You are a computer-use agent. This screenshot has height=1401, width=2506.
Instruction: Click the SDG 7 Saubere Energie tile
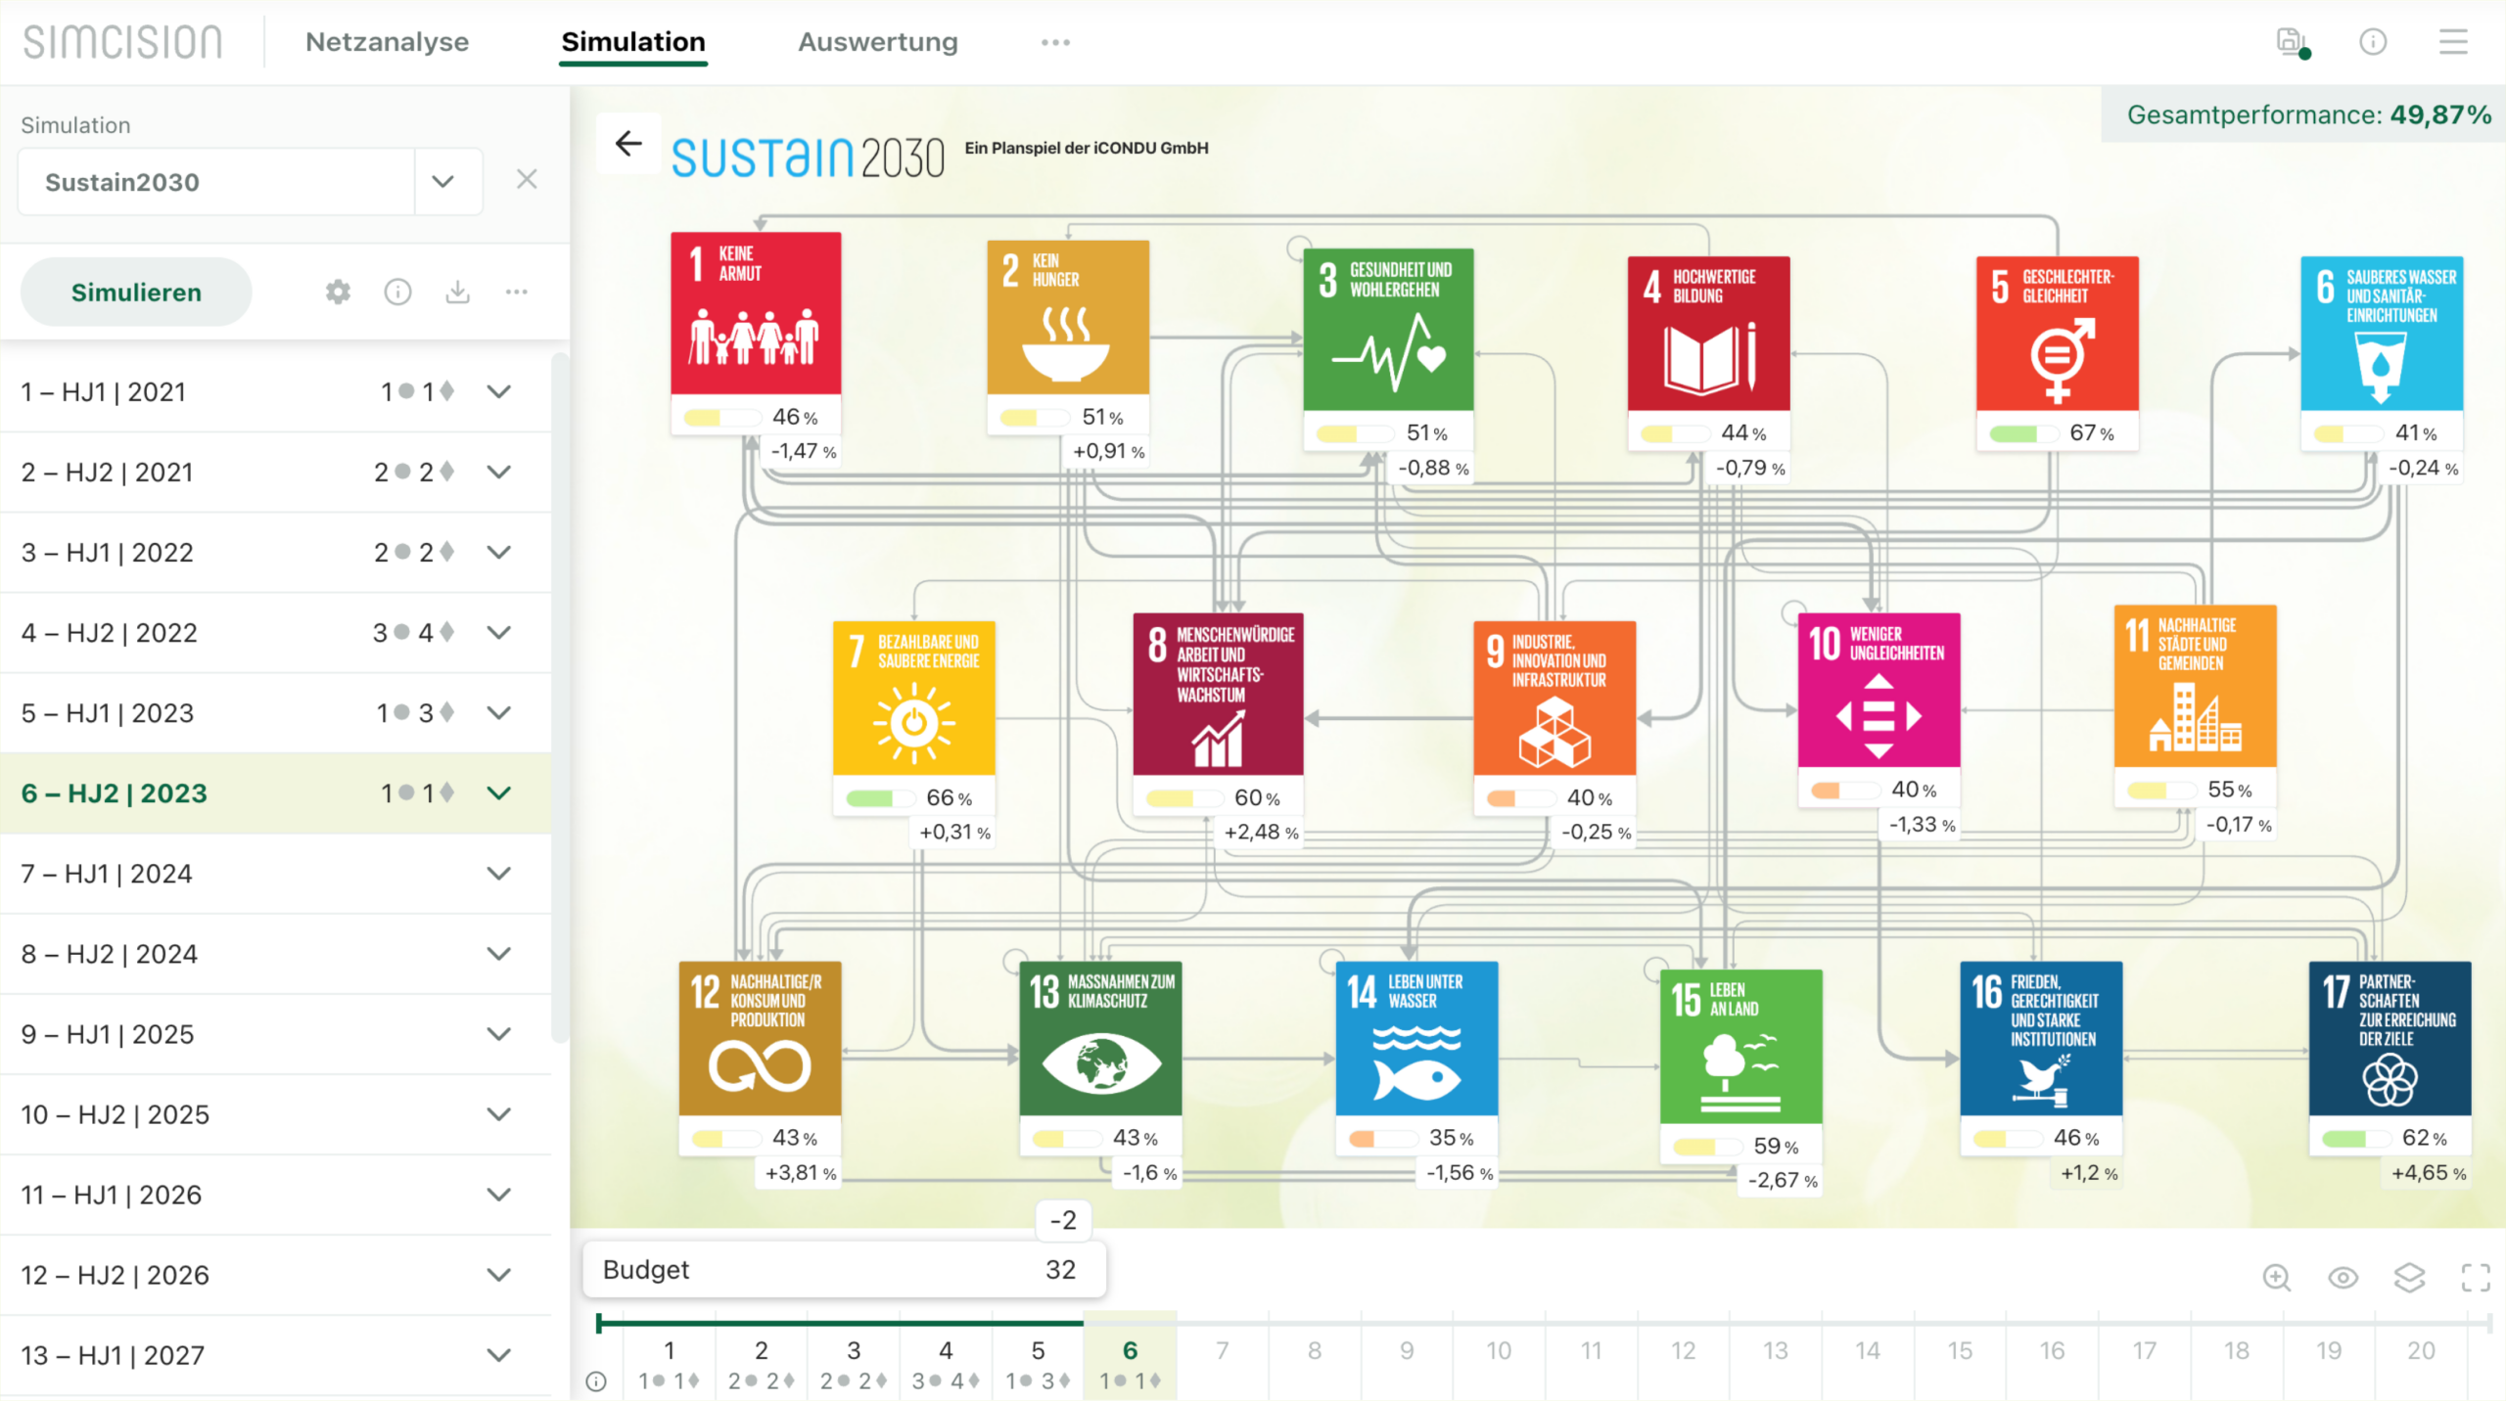pos(913,699)
